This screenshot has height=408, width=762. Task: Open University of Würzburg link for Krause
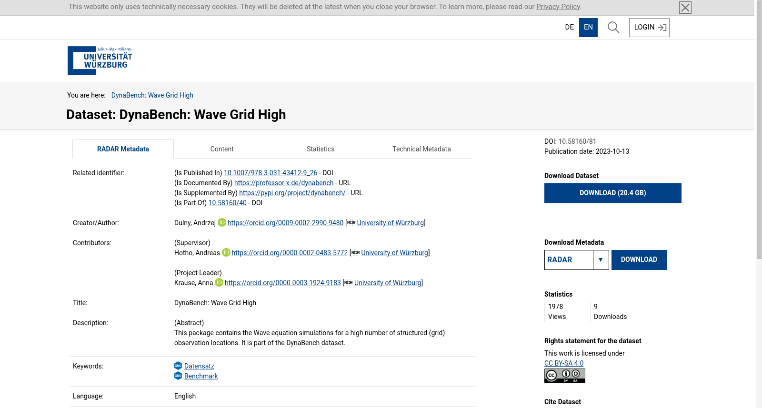tap(388, 283)
